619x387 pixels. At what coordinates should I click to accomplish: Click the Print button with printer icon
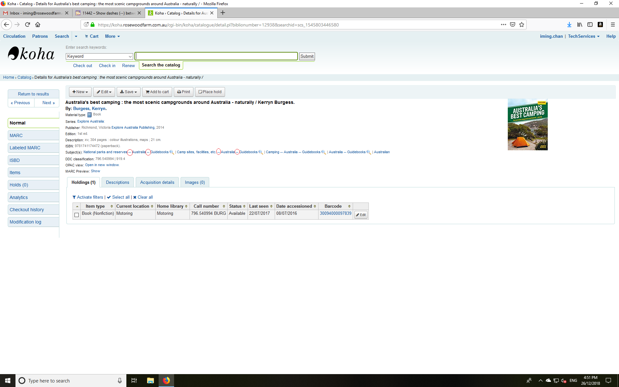183,92
